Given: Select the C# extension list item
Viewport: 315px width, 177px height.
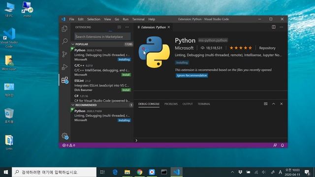Looking at the screenshot, I should tap(102, 98).
